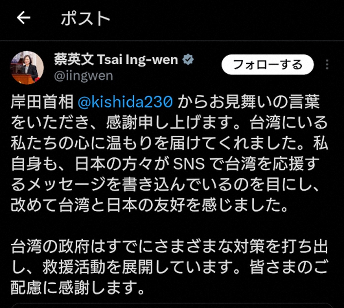Click the text SNS in the post
This screenshot has width=344, height=308.
point(189,164)
